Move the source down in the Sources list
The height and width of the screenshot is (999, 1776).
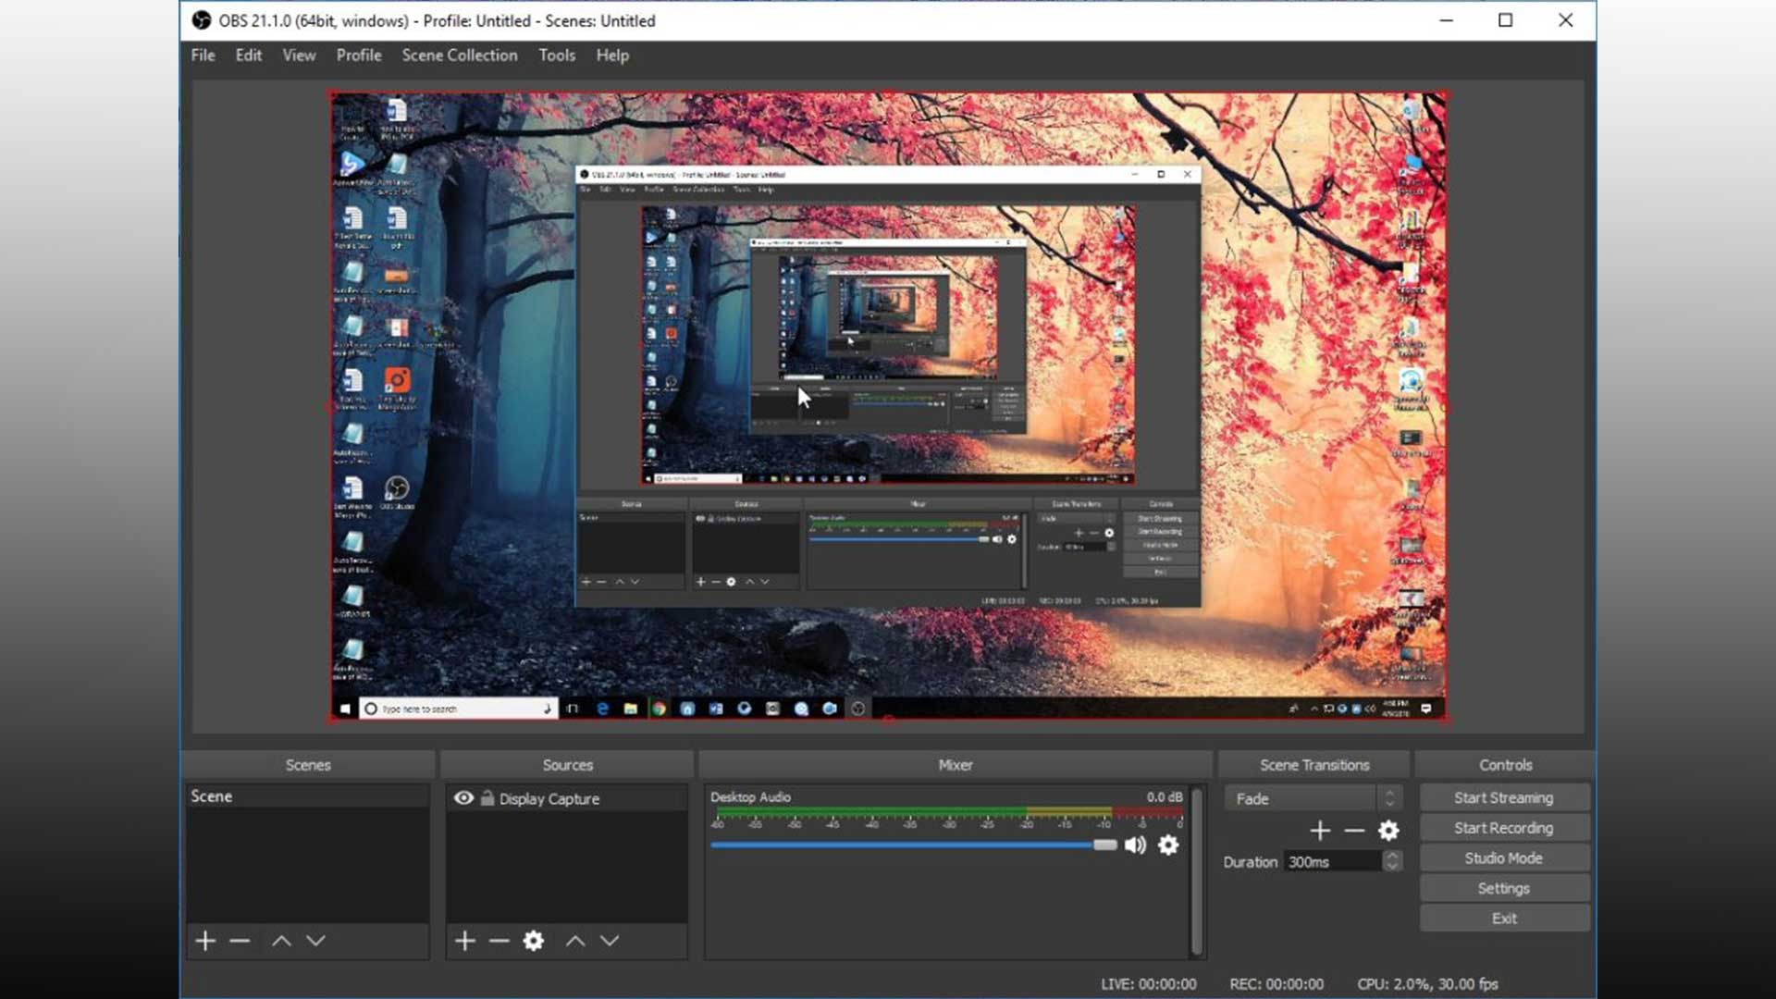pos(610,941)
